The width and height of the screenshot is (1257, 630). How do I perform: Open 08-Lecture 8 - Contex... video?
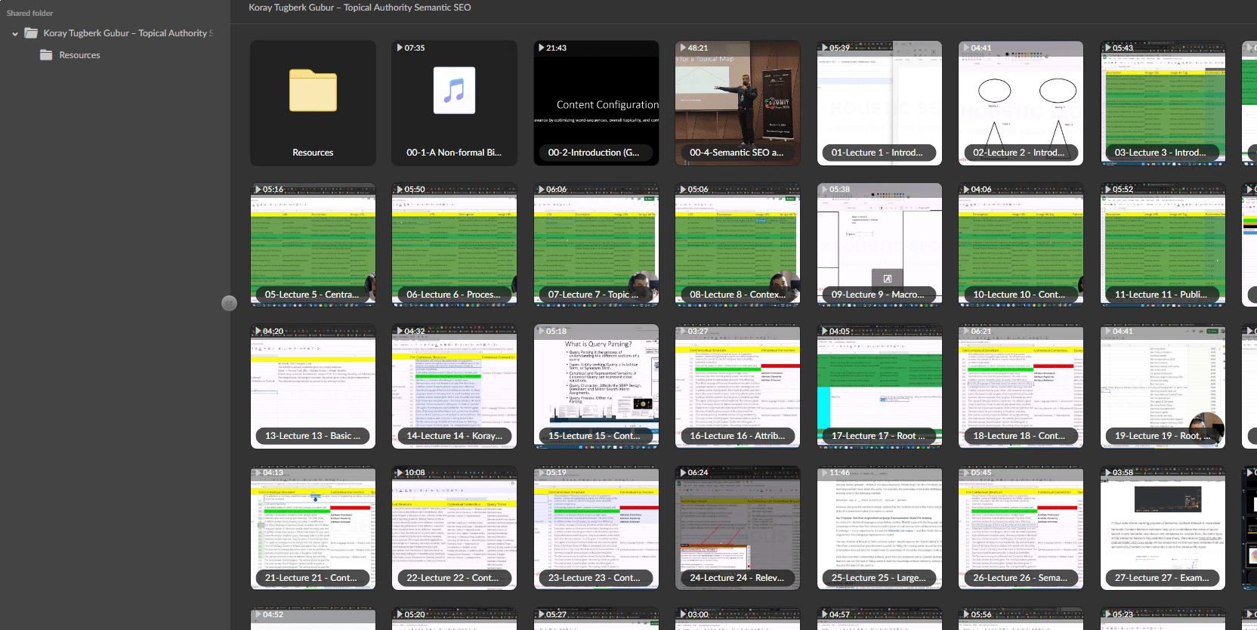(737, 245)
